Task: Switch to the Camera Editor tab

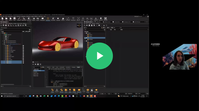Action: tap(116, 22)
